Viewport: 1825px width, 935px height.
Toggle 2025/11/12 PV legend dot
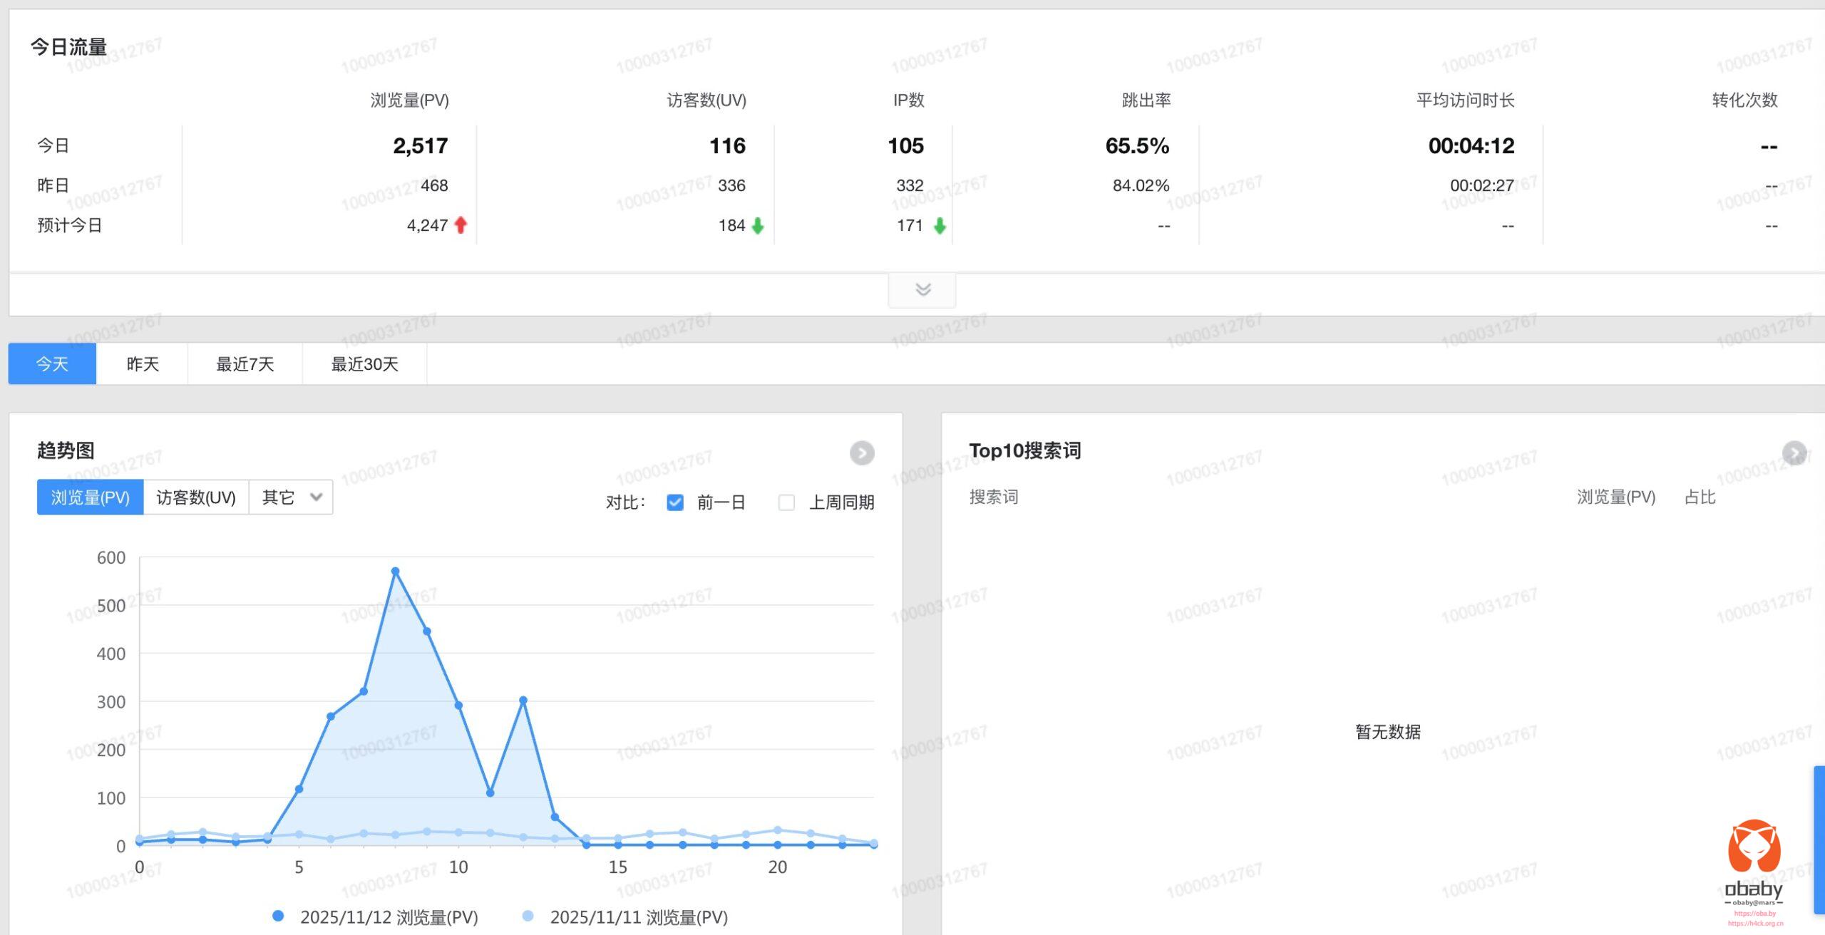coord(278,916)
